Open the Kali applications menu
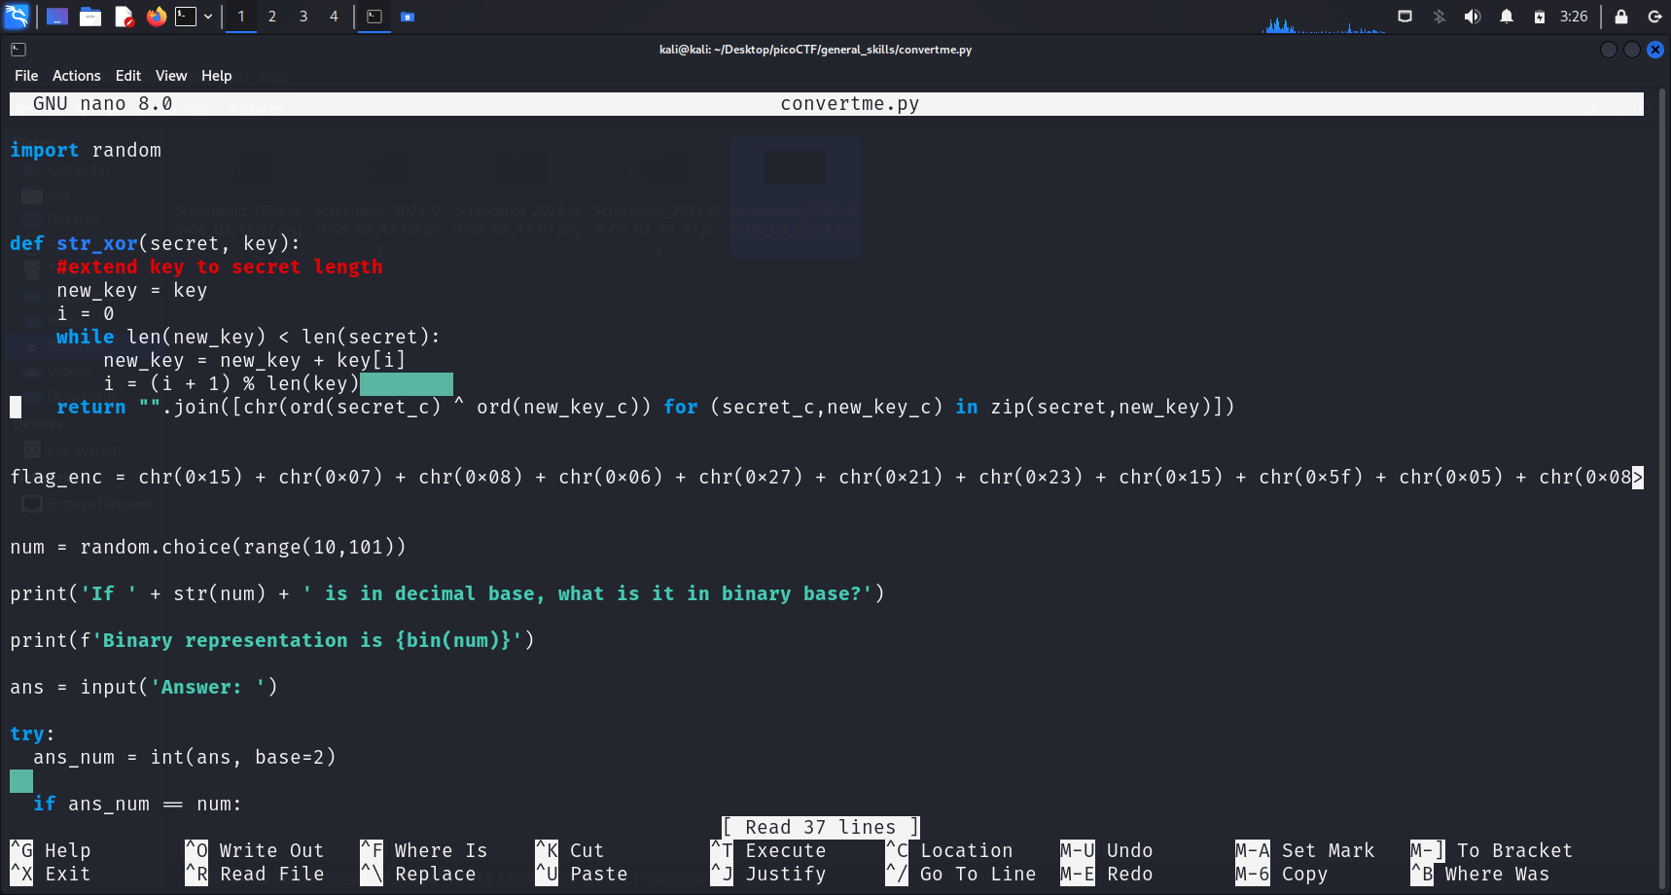This screenshot has height=895, width=1671. 17,17
